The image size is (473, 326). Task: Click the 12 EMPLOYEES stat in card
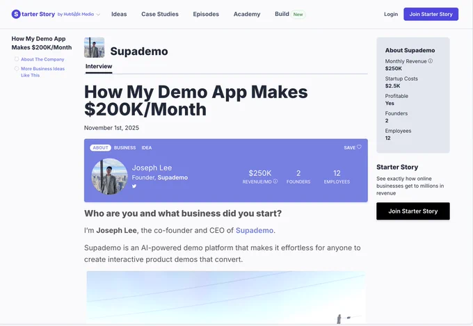(x=337, y=177)
